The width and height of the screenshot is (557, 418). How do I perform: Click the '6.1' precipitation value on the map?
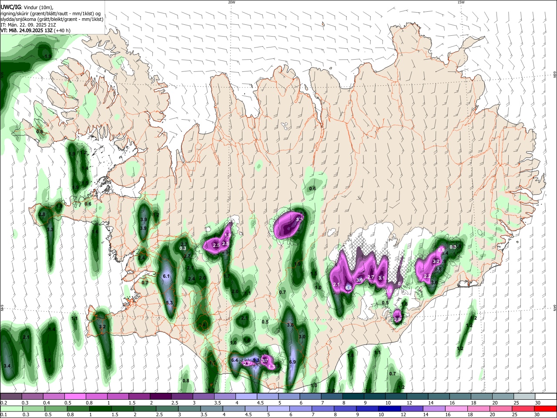pyautogui.click(x=166, y=276)
